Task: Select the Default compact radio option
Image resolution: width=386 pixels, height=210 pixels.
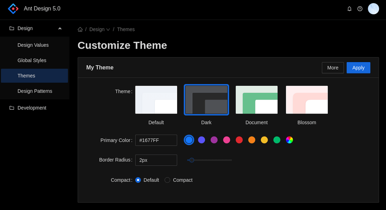Action: (x=138, y=180)
